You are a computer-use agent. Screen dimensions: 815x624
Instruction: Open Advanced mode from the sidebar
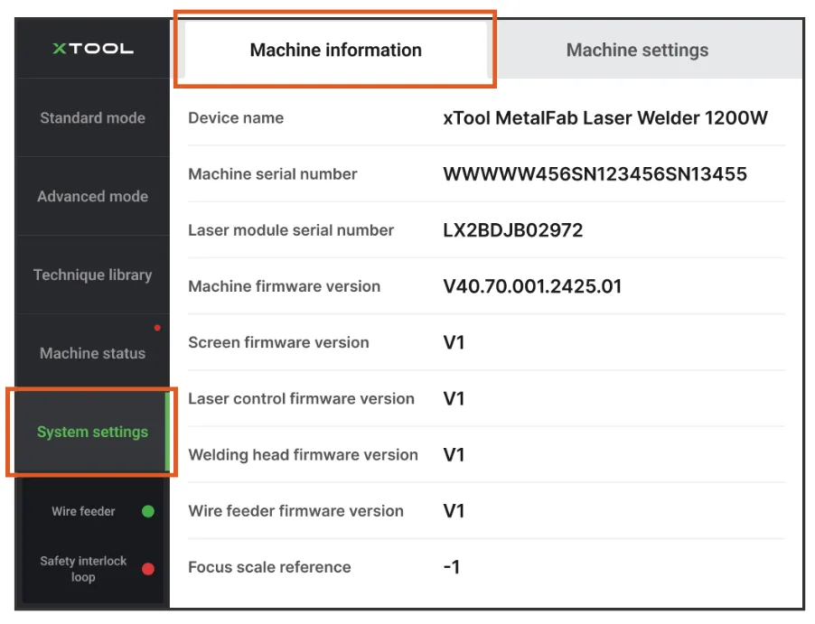[x=92, y=196]
